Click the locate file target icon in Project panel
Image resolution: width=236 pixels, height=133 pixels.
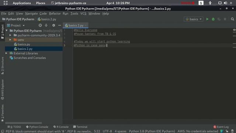(40, 25)
